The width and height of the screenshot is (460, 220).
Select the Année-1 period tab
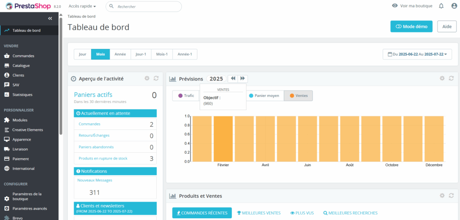click(x=185, y=54)
